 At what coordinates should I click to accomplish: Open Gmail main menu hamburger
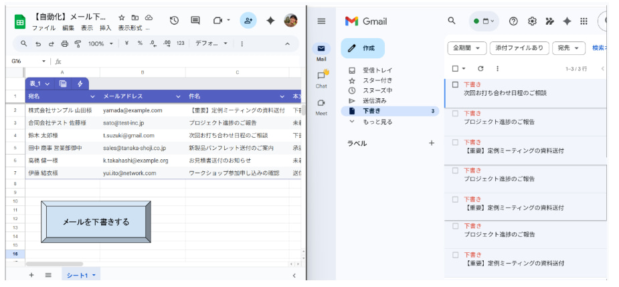pyautogui.click(x=321, y=21)
